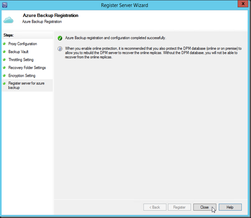The height and width of the screenshot is (218, 251).
Task: Click the disabled Register button
Action: [x=179, y=207]
